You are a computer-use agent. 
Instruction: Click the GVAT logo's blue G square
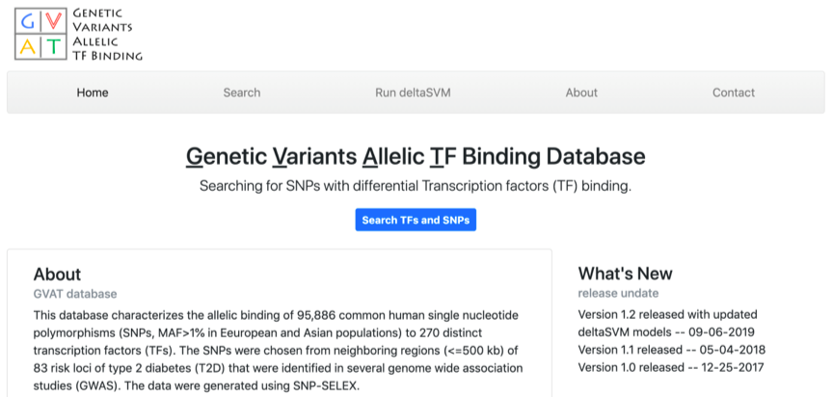[26, 20]
